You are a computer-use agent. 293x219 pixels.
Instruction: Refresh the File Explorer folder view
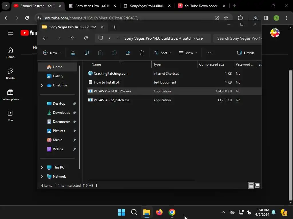point(86,38)
